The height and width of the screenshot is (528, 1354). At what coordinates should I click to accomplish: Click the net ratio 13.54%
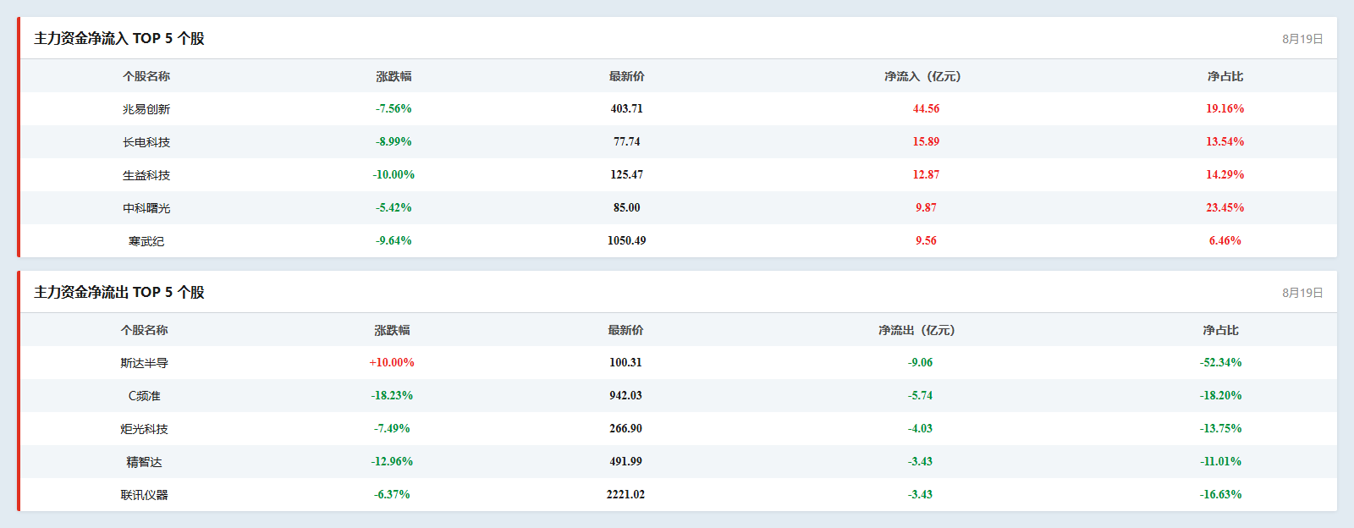[x=1225, y=142]
